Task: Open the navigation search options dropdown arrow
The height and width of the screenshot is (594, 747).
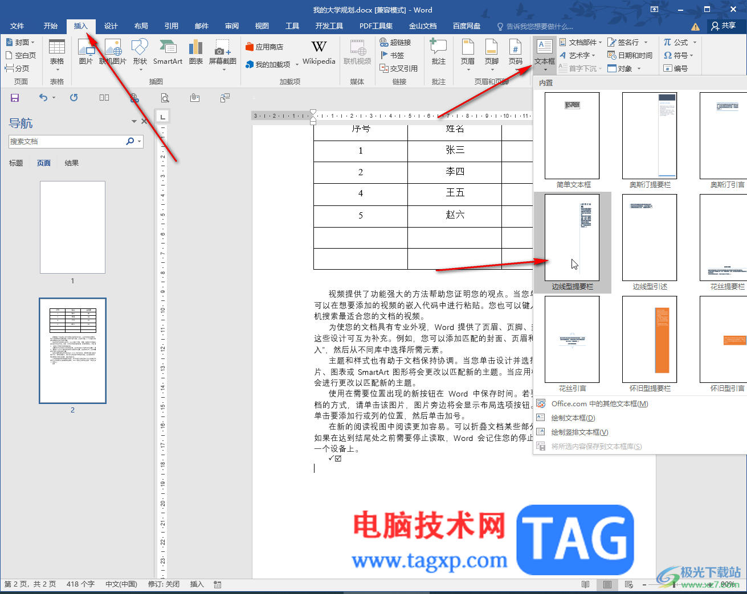Action: tap(140, 141)
